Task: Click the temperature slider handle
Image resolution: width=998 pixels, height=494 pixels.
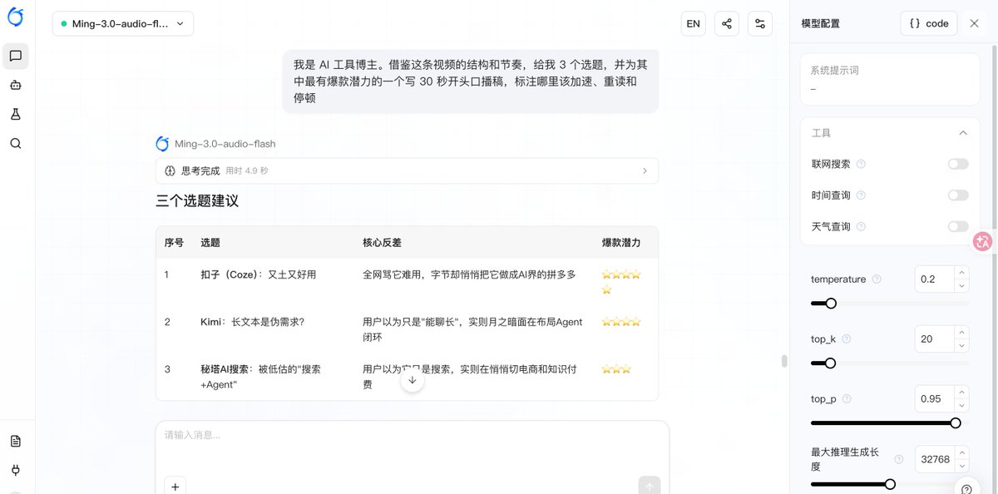Action: point(830,303)
